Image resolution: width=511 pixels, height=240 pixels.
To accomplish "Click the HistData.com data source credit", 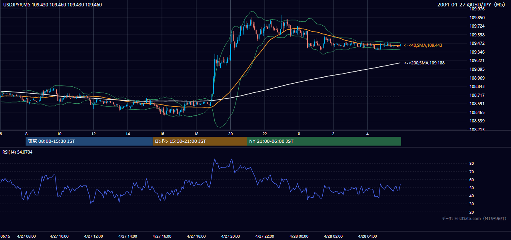I will tap(474, 218).
